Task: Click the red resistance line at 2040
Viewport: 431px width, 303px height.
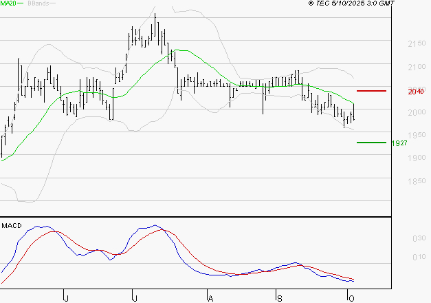Action: tap(371, 91)
